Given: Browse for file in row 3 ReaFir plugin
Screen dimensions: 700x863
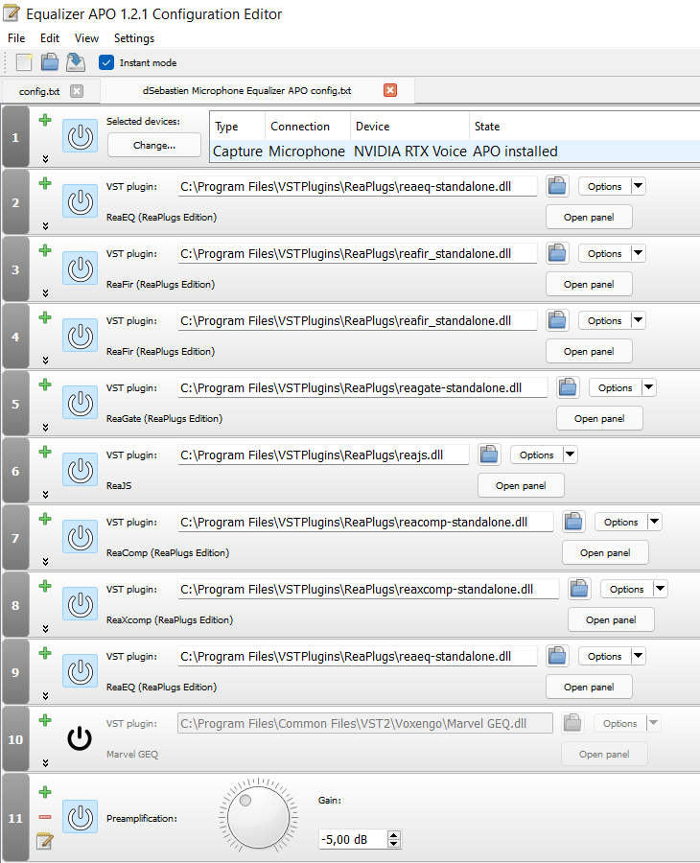Looking at the screenshot, I should coord(557,253).
